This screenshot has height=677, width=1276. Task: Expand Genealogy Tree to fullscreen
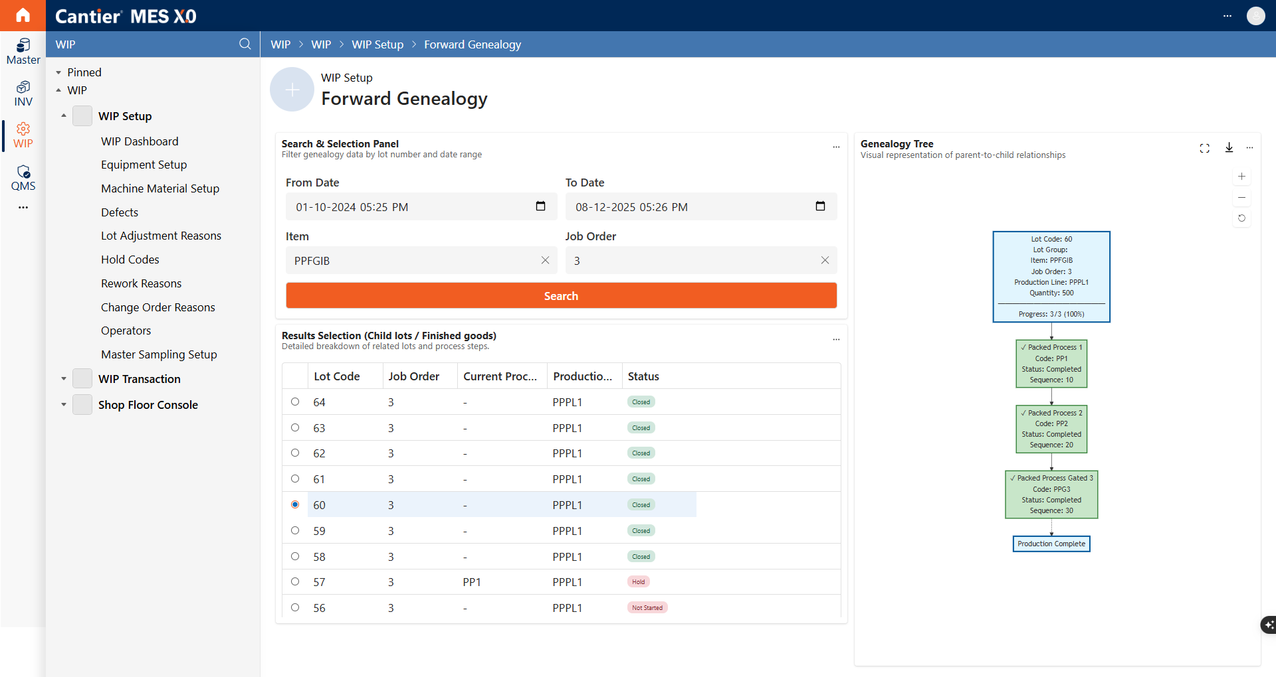(x=1204, y=148)
